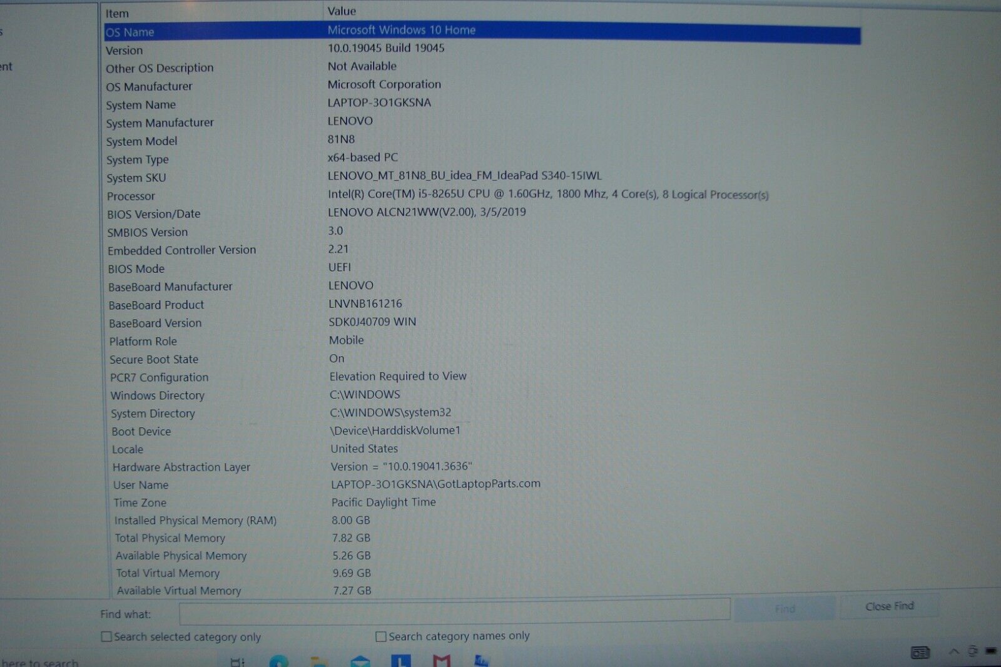Click the Find what input field
1001x667 pixels.
point(454,611)
